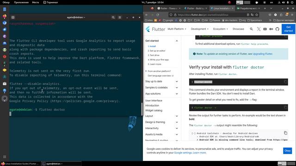Click the new tab icon in the terminal header
Screen dimensions: 296x166
tap(13, 18)
